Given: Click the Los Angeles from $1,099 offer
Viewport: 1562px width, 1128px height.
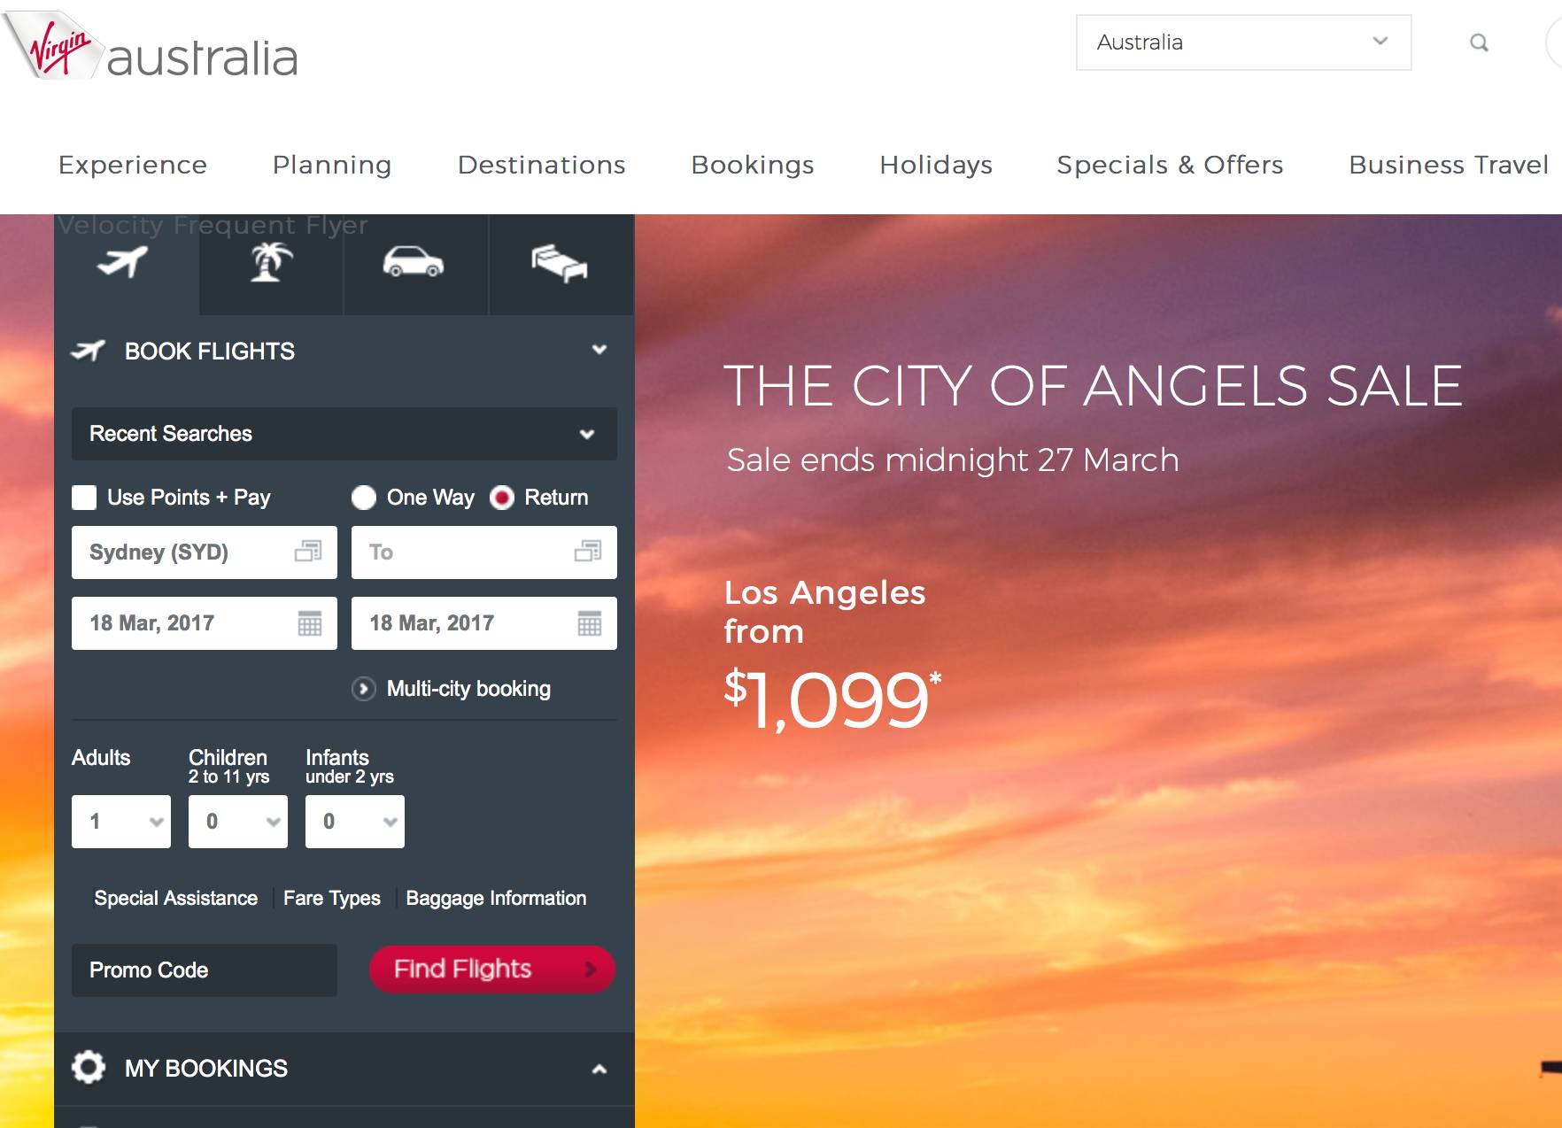Looking at the screenshot, I should (832, 655).
